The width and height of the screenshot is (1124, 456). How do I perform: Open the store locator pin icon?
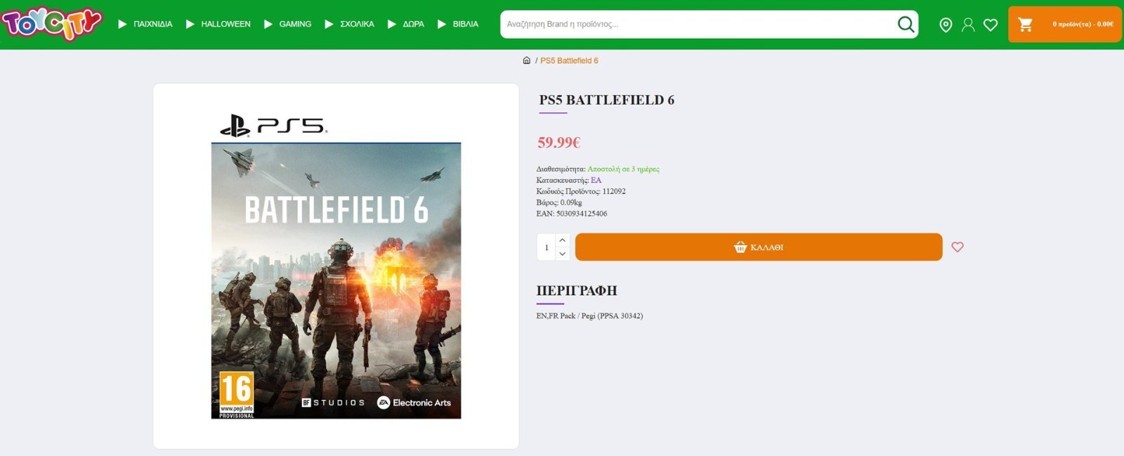[946, 25]
